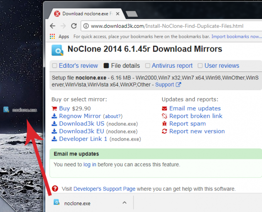262x212 pixels.
Task: Click the red refresh new version icon
Action: point(164,131)
